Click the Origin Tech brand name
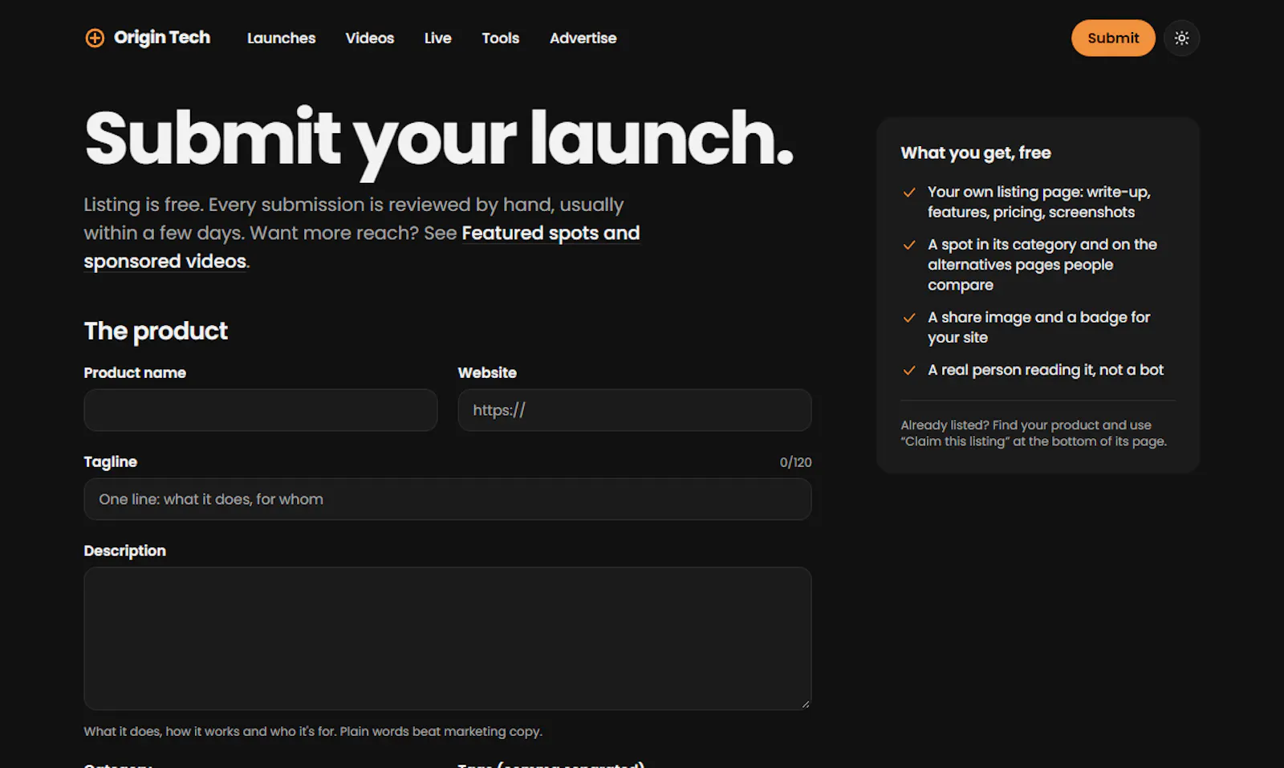1284x768 pixels. click(162, 38)
